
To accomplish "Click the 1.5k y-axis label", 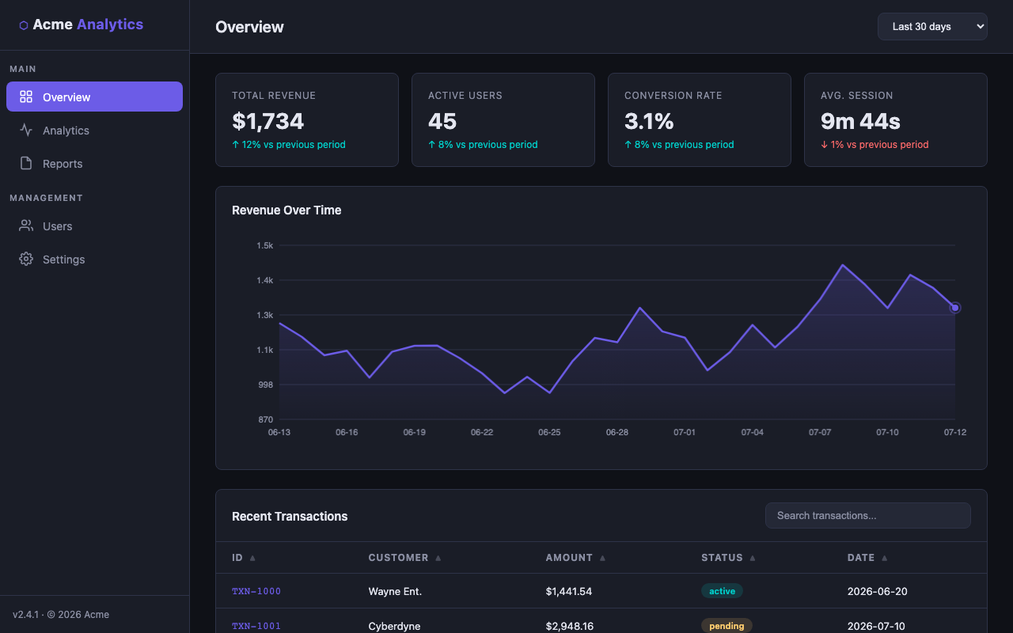I will pyautogui.click(x=264, y=245).
